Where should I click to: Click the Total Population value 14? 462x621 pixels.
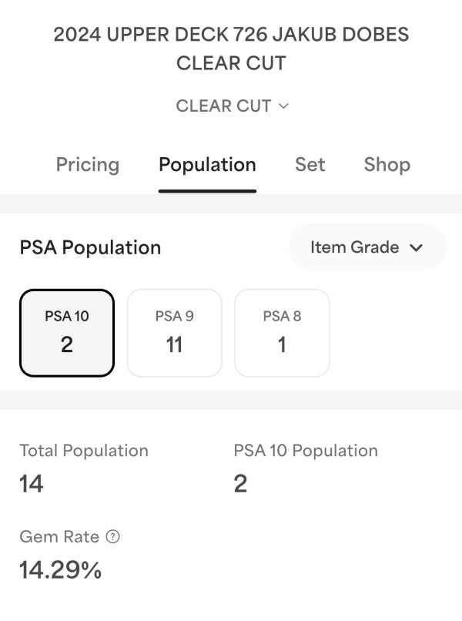32,484
